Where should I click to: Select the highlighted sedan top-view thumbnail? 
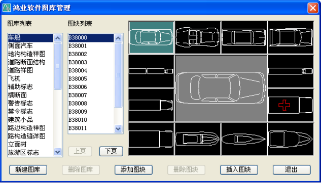(151, 37)
